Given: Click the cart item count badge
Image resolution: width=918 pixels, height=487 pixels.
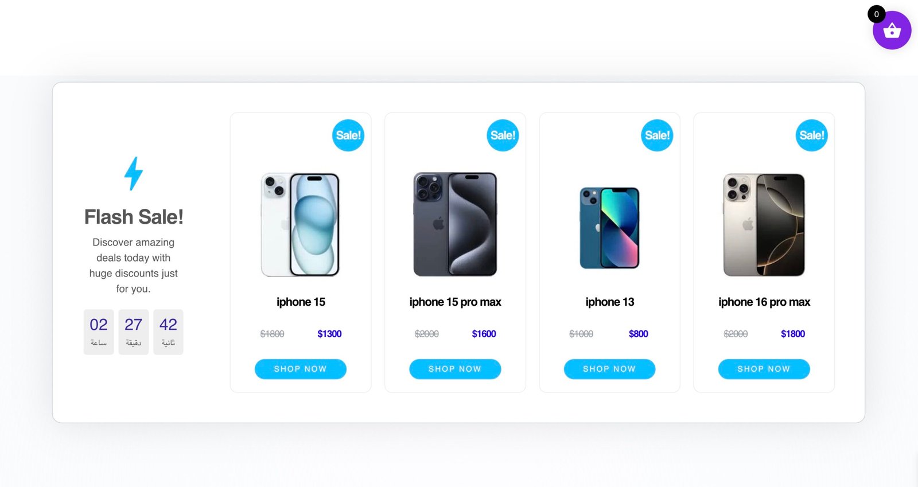Looking at the screenshot, I should [x=876, y=14].
